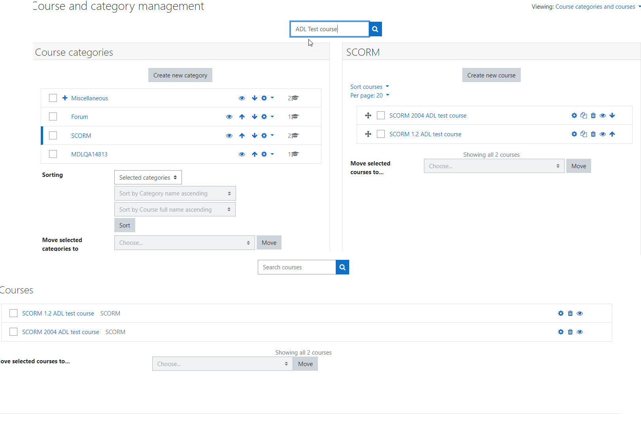Copy SCORM 2004 ADL test course
Image resolution: width=641 pixels, height=432 pixels.
coord(584,115)
